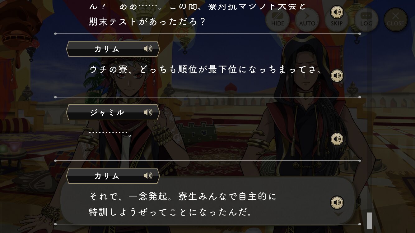415x233 pixels.
Task: Click the 期末テスト dialogue text
Action: tap(147, 22)
